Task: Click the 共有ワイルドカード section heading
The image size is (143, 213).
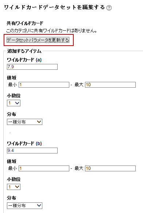Action: point(25,23)
